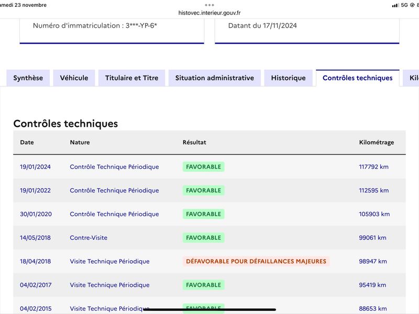The height and width of the screenshot is (314, 419).
Task: Switch to the Véhicule tab
Action: [74, 78]
